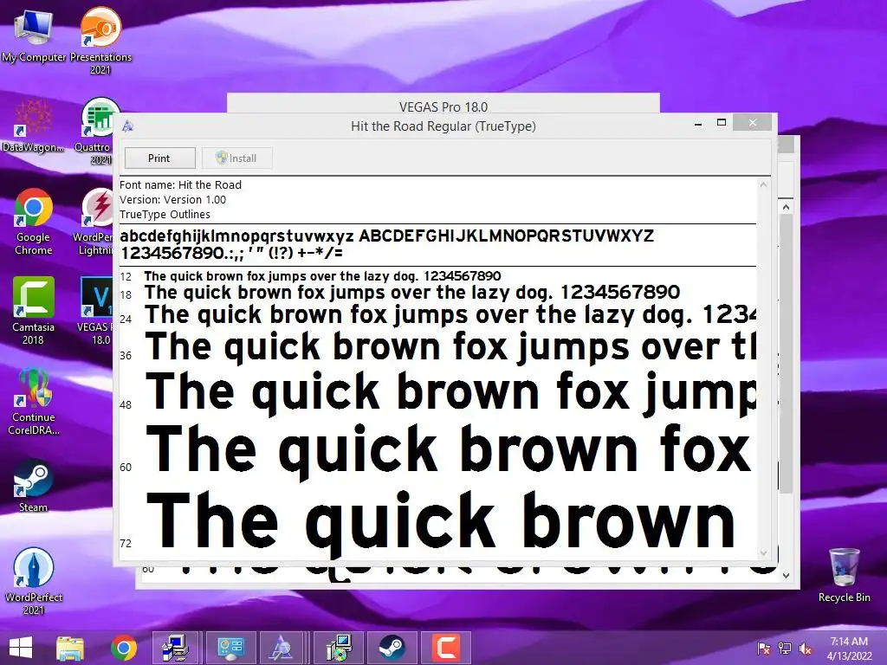Maximize the Hit the Road font window
887x665 pixels.
tap(722, 123)
